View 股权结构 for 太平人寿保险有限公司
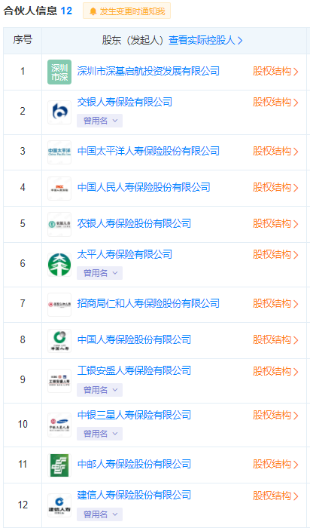This screenshot has height=531, width=310. 275,255
